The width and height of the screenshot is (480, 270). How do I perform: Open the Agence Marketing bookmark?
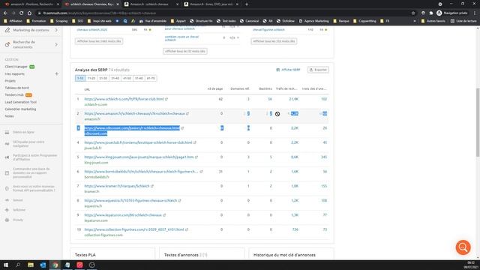click(313, 21)
